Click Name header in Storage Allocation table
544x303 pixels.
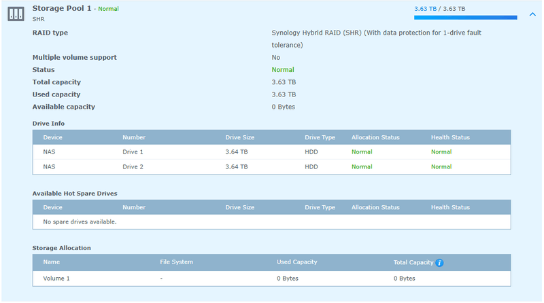52,262
